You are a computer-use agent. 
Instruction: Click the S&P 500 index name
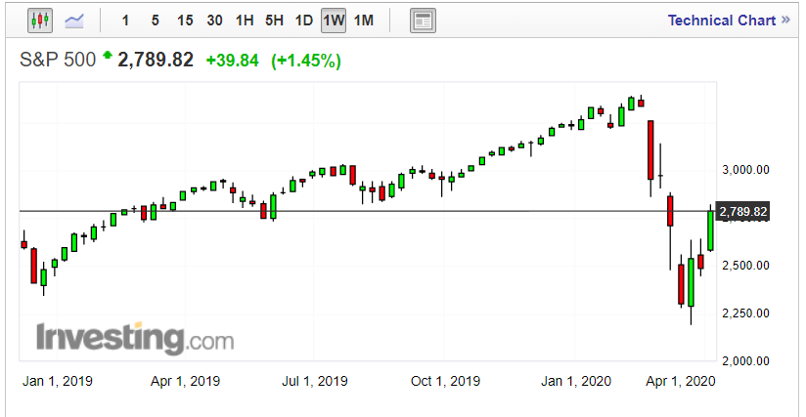59,61
